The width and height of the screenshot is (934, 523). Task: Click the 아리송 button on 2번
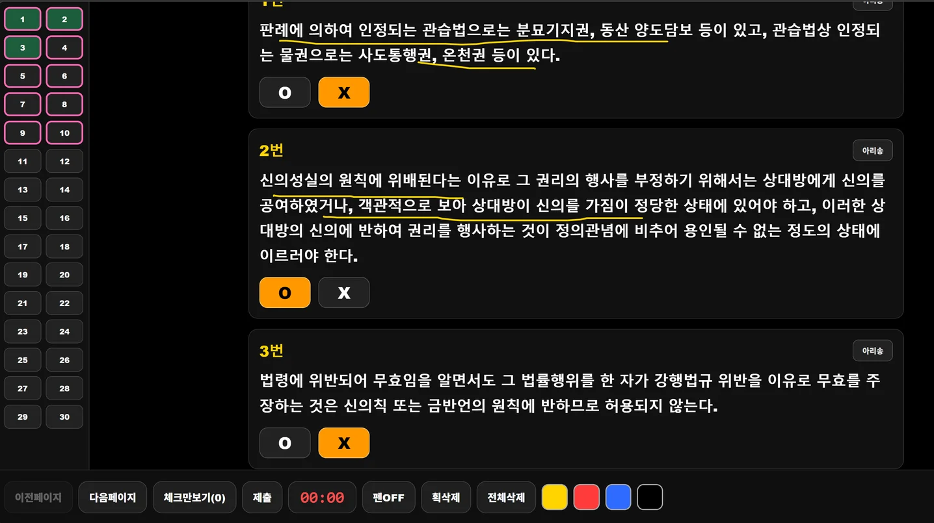873,150
